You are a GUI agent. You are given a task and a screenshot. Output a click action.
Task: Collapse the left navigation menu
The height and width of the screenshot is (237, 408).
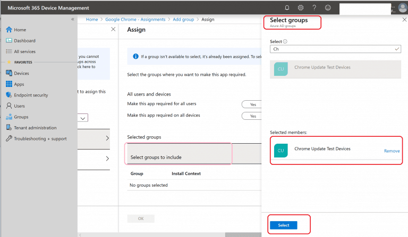73,19
